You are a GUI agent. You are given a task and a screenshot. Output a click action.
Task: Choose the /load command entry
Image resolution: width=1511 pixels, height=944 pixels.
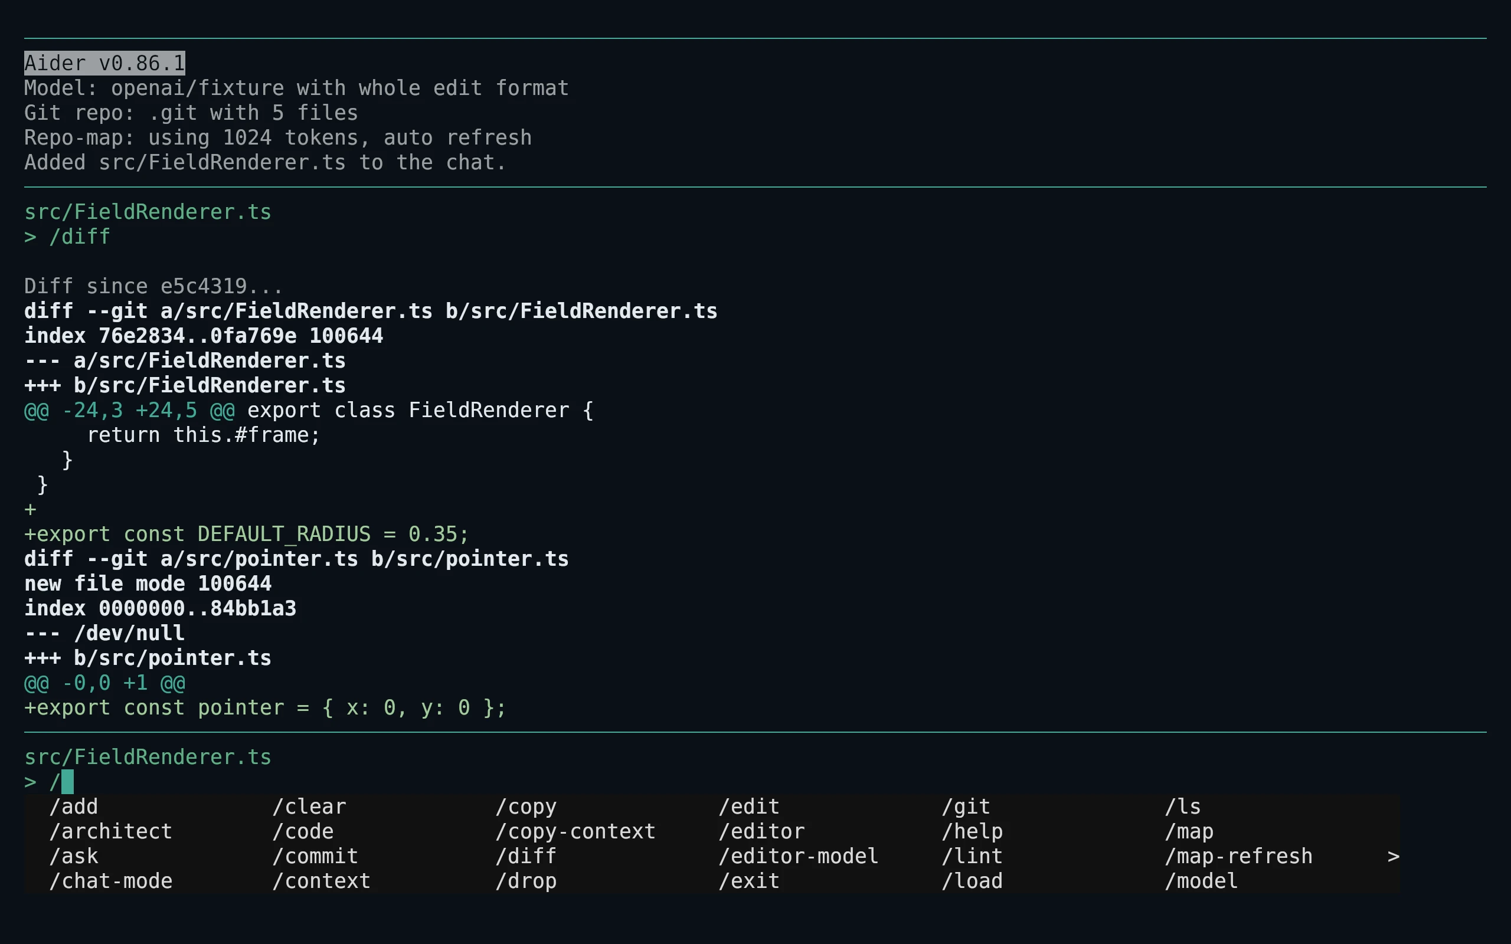(x=972, y=881)
